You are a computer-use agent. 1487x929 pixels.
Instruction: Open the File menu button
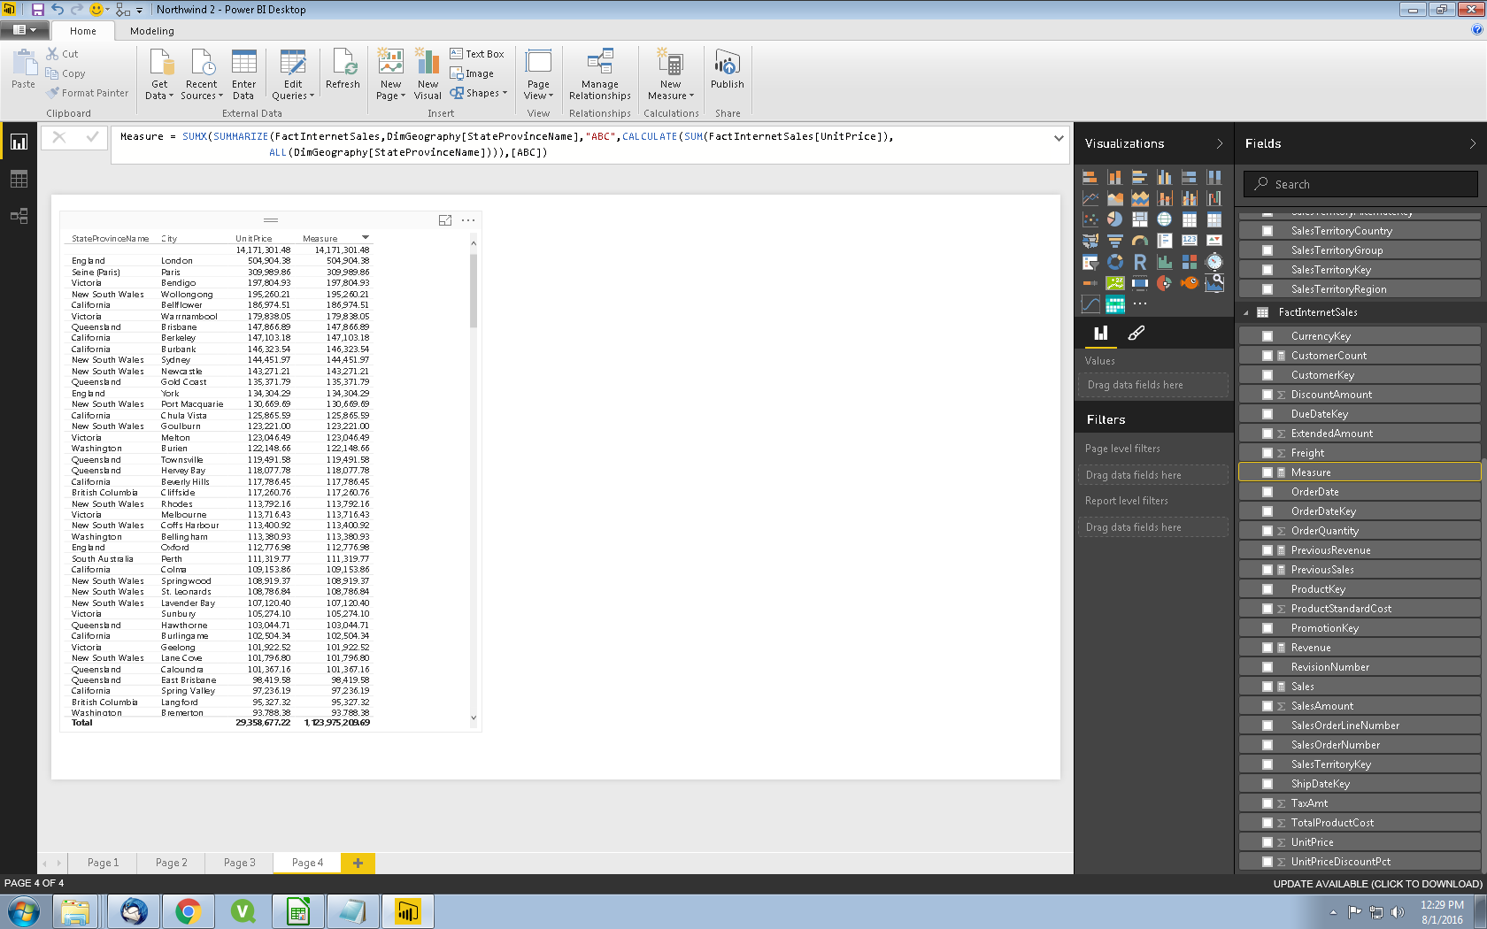click(25, 30)
